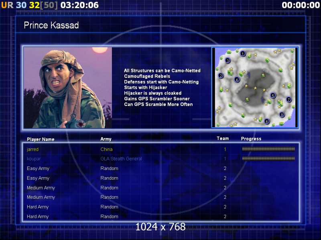This screenshot has width=321, height=240.
Task: Select player koupar in the list
Action: pos(34,159)
